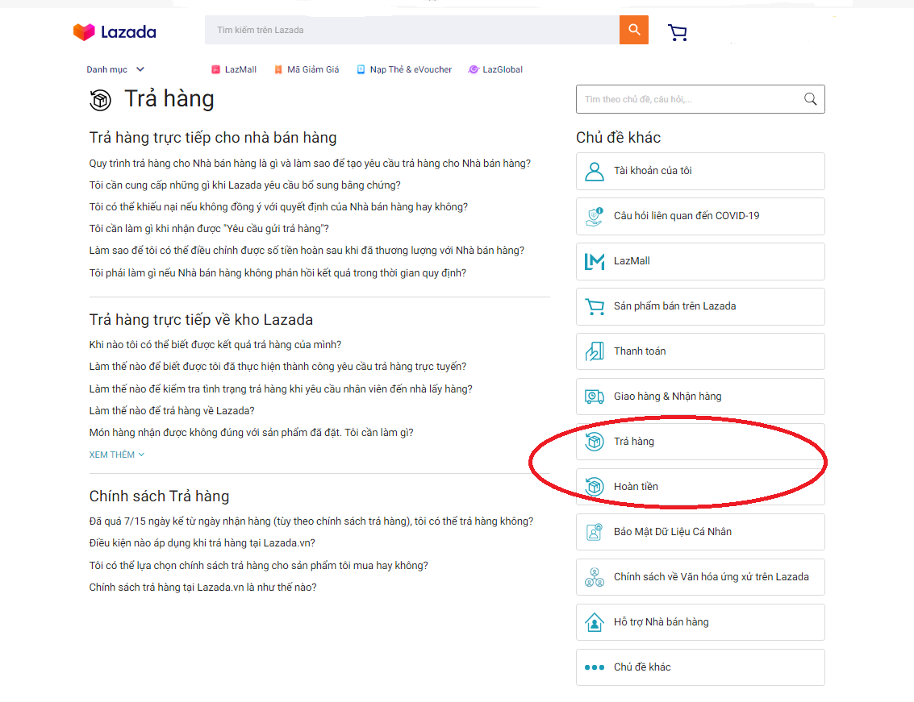Click the orange search magnifier icon
914x702 pixels.
coord(633,30)
